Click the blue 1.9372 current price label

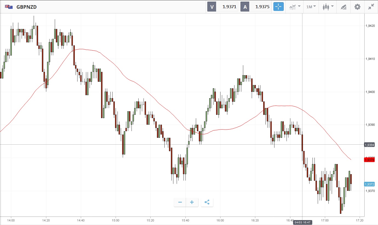pos(369,184)
